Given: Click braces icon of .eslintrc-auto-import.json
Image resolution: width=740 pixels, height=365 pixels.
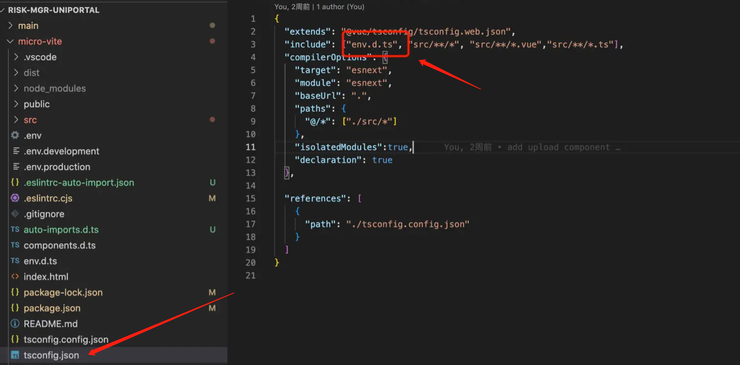Looking at the screenshot, I should point(15,182).
